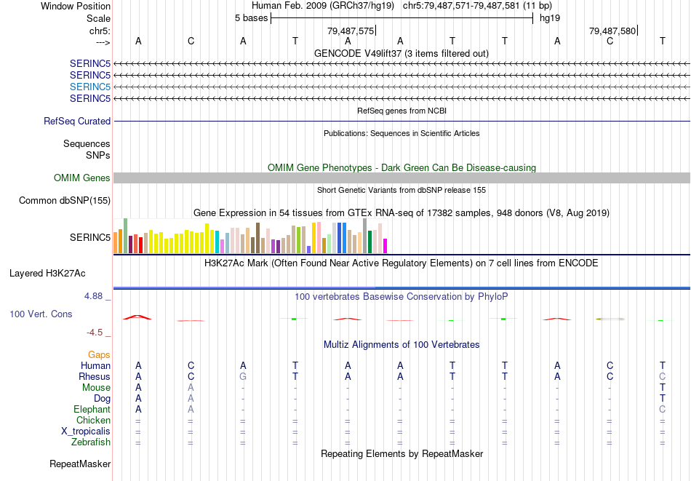The height and width of the screenshot is (481, 691).
Task: Click the OMIM Genes track label
Action: [x=82, y=178]
